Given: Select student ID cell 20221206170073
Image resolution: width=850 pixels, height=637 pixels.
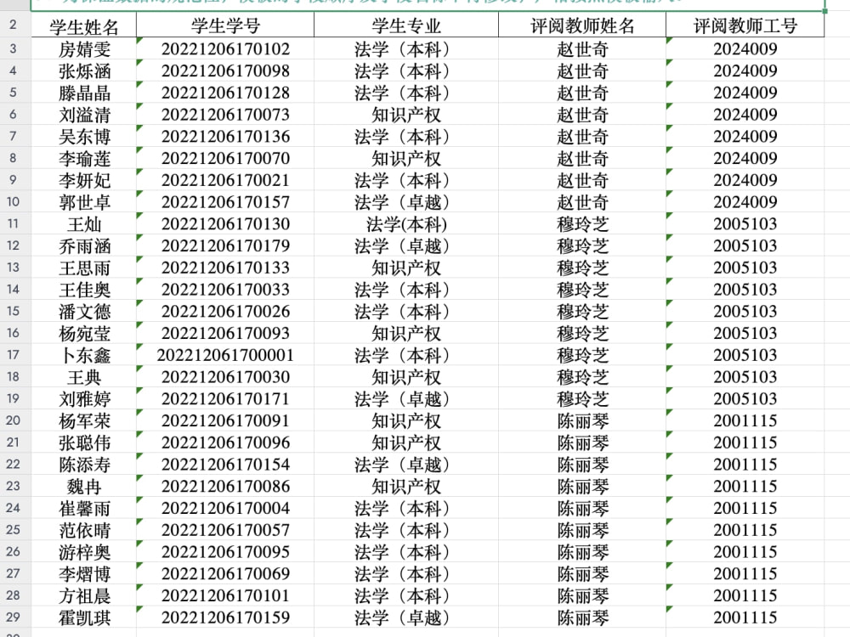Looking at the screenshot, I should [x=225, y=115].
